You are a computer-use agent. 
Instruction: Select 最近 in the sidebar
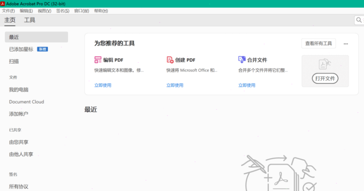(37, 37)
